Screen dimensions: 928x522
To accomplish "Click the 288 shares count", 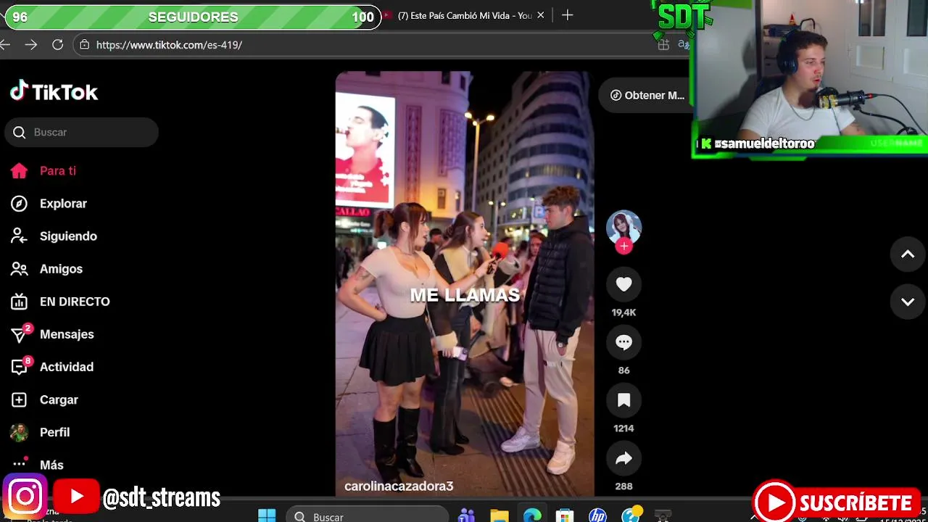I will point(623,486).
